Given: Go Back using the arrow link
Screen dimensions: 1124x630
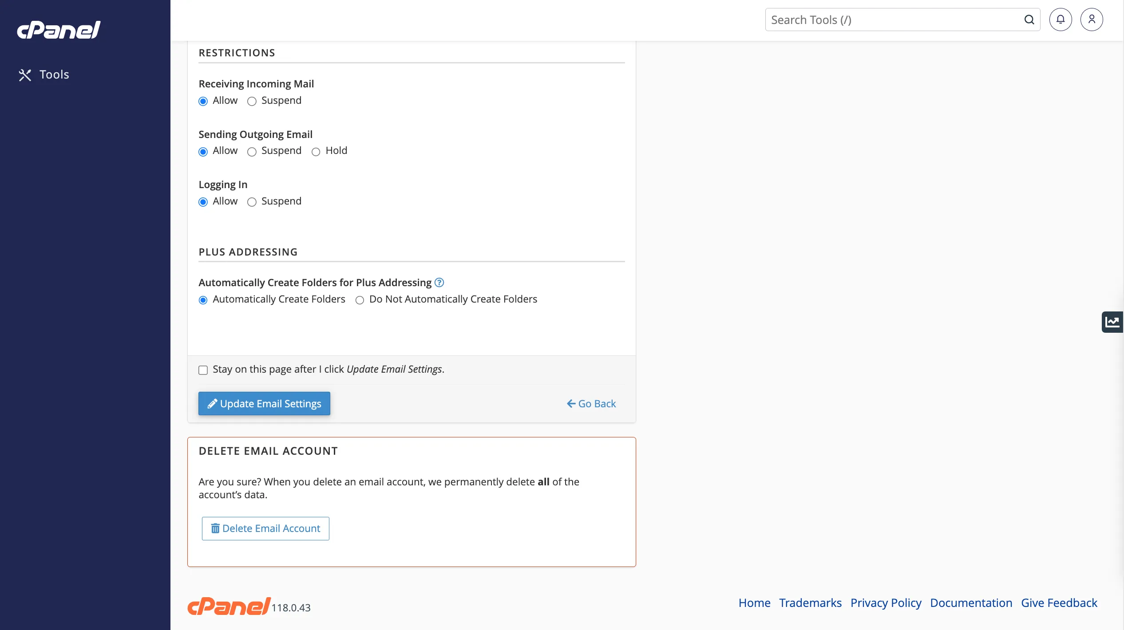Looking at the screenshot, I should tap(591, 403).
